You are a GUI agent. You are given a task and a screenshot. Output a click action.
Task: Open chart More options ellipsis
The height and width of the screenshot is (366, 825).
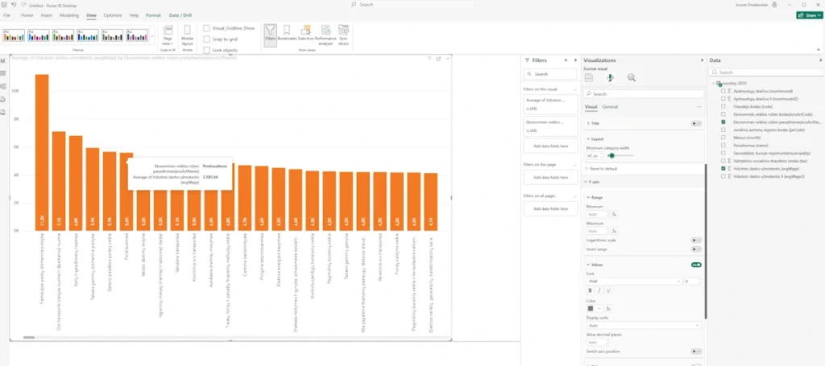pos(447,58)
